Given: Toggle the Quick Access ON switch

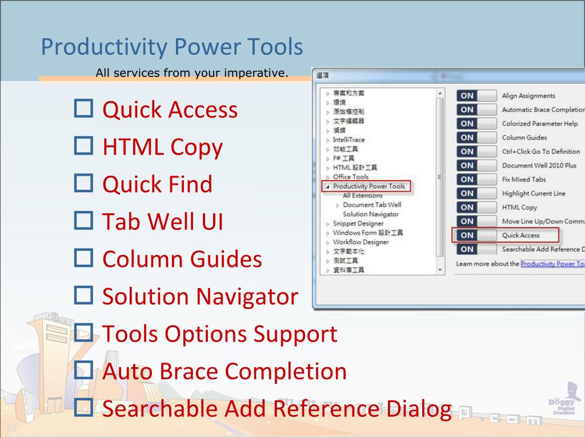Looking at the screenshot, I should coord(476,236).
